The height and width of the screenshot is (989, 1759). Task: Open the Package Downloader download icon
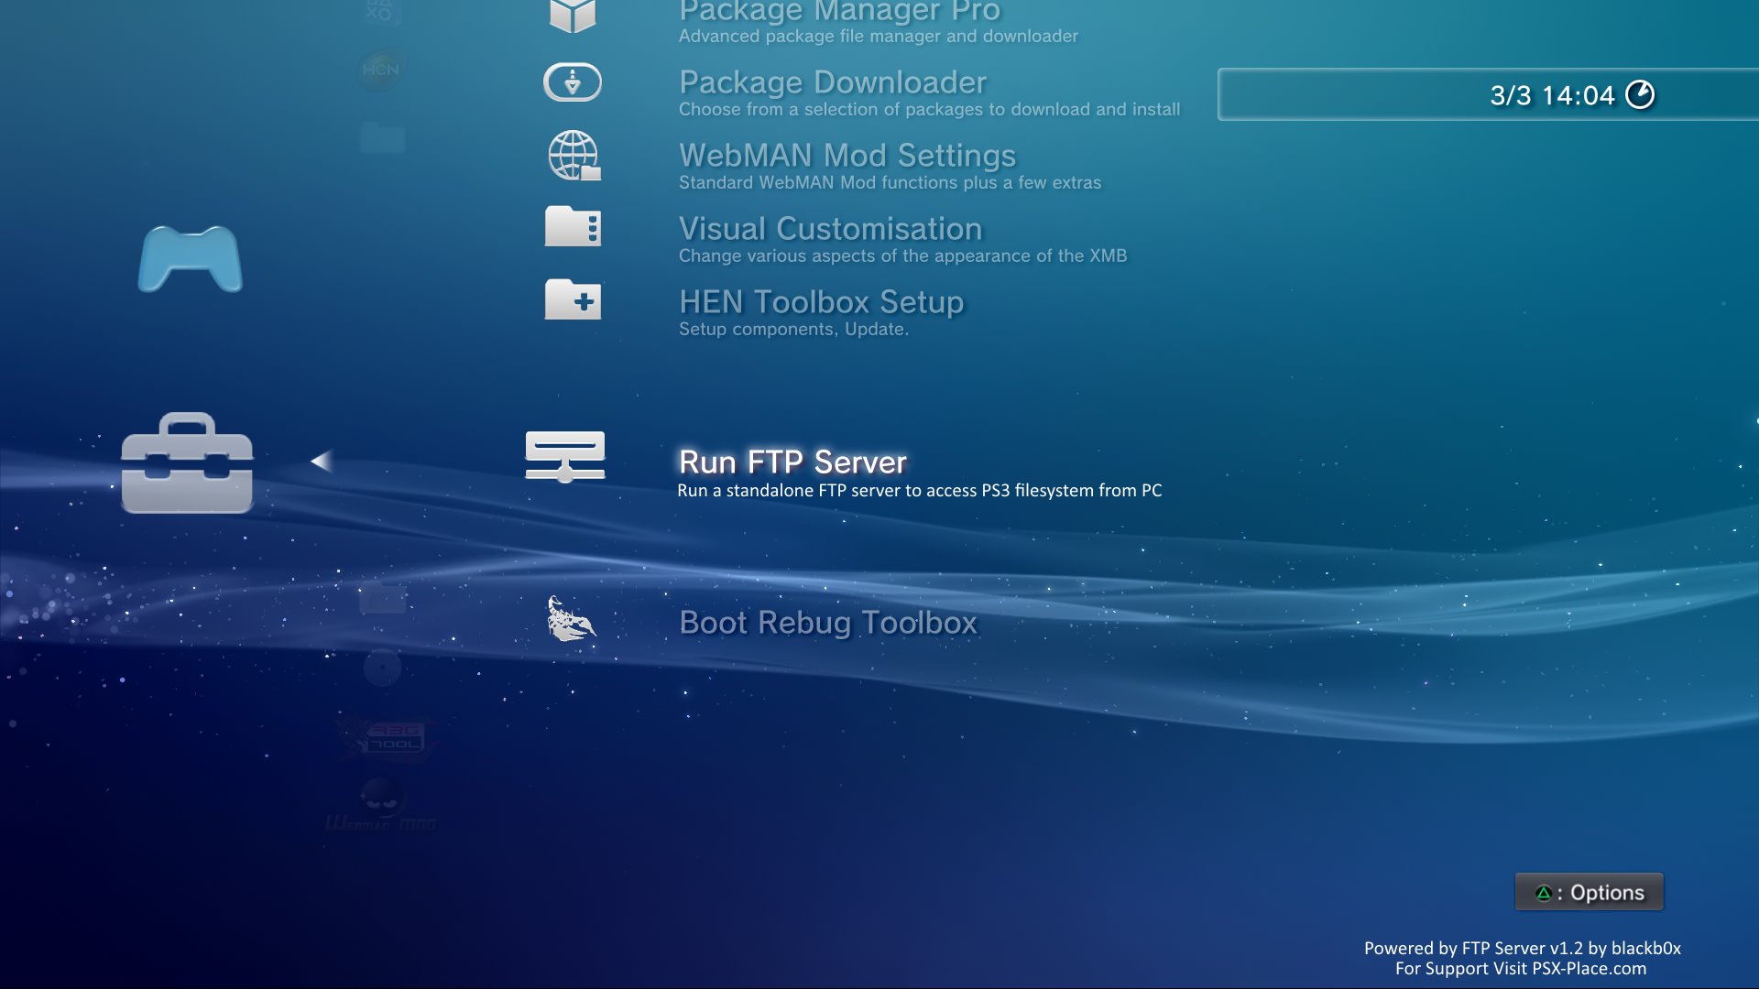tap(573, 82)
